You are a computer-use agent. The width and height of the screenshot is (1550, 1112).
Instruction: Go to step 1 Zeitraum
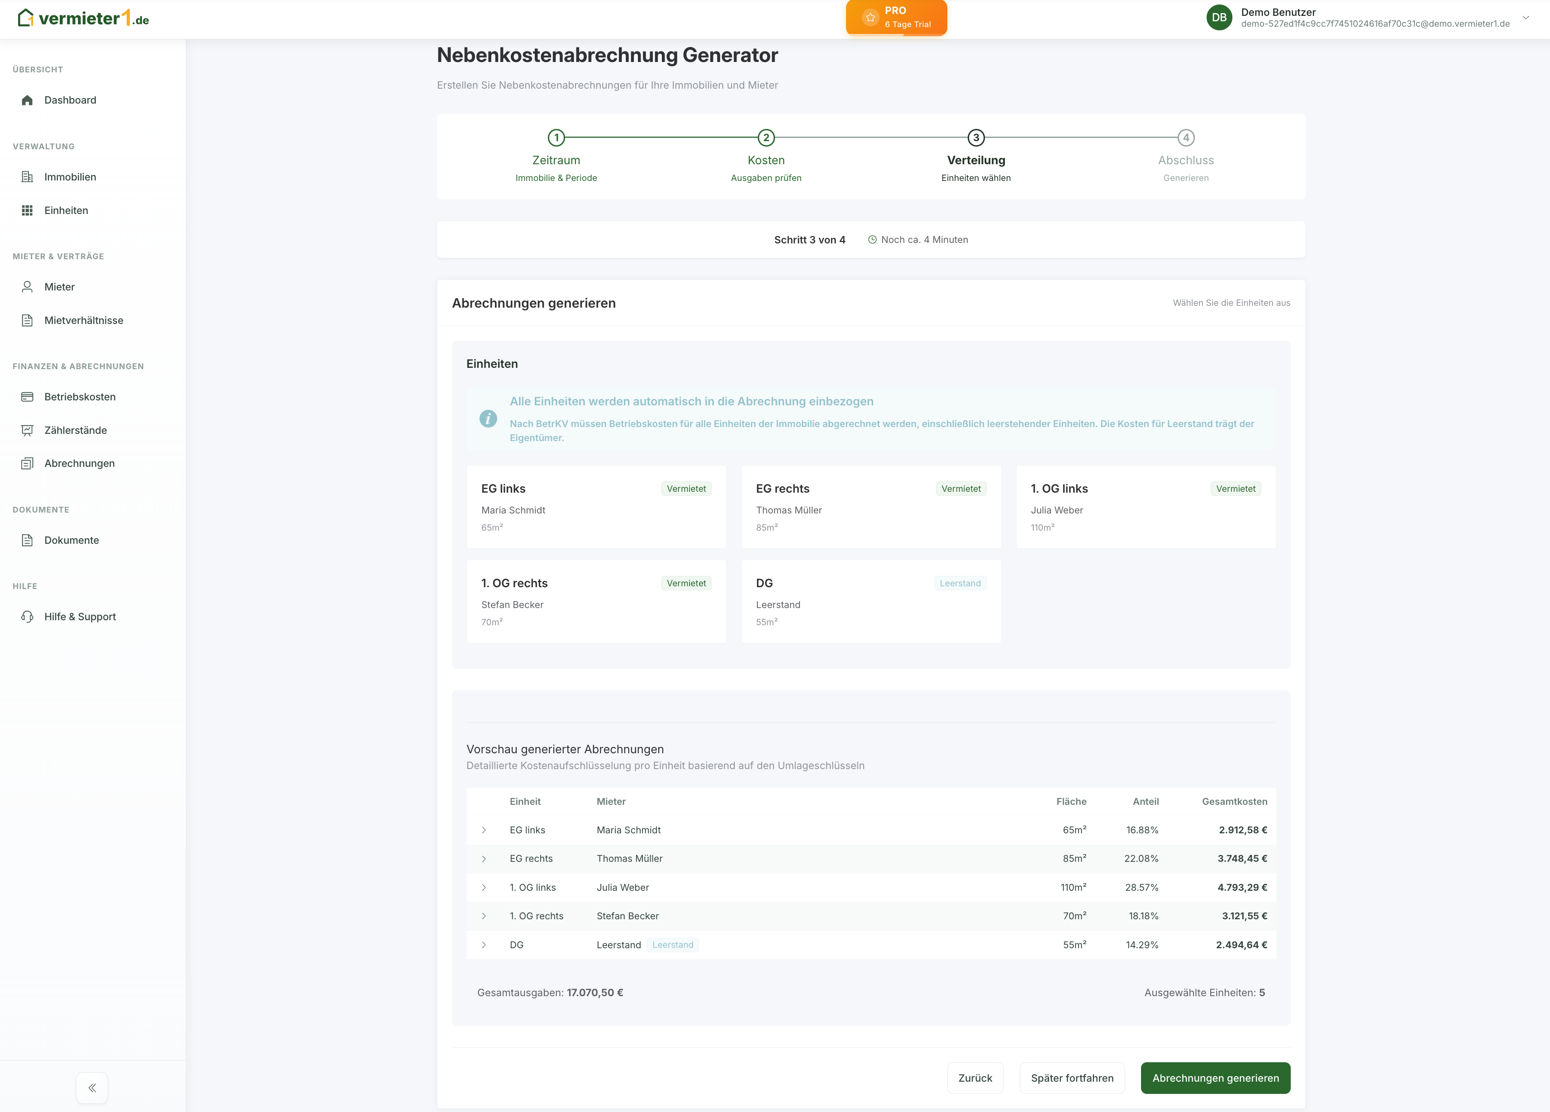(x=556, y=138)
